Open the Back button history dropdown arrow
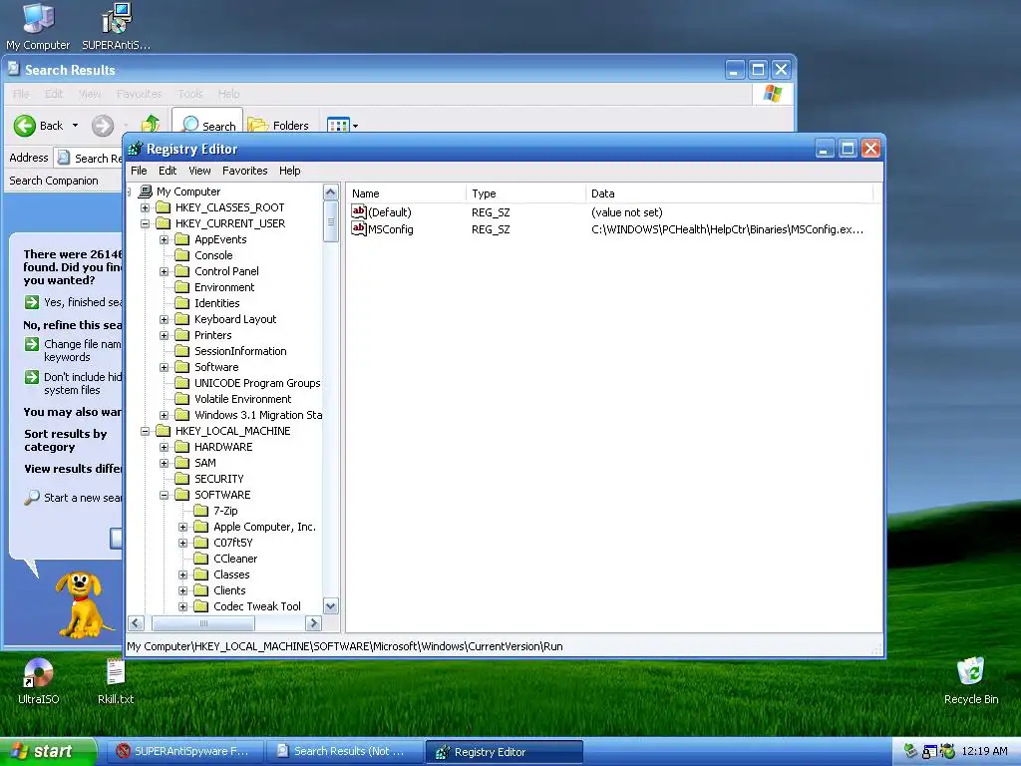The width and height of the screenshot is (1021, 766). pos(75,125)
